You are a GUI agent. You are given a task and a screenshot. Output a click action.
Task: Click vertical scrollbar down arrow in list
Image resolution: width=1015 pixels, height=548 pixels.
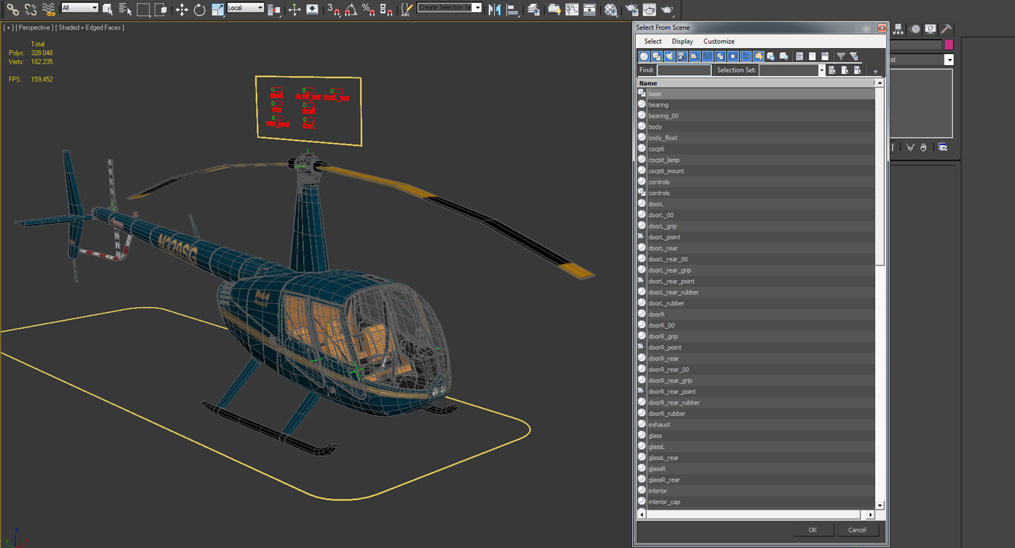pyautogui.click(x=880, y=505)
